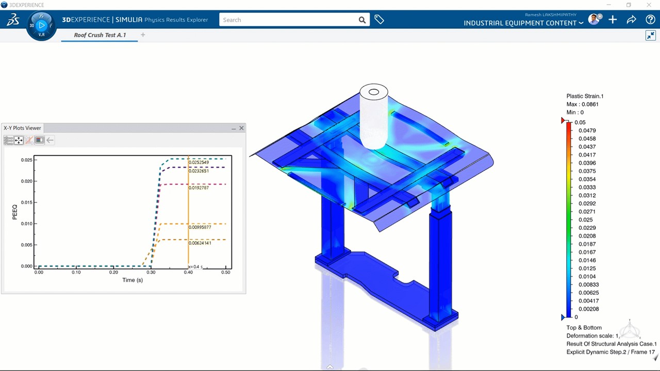Click the search magnifier icon
Screen dimensions: 660x371
[x=362, y=20]
